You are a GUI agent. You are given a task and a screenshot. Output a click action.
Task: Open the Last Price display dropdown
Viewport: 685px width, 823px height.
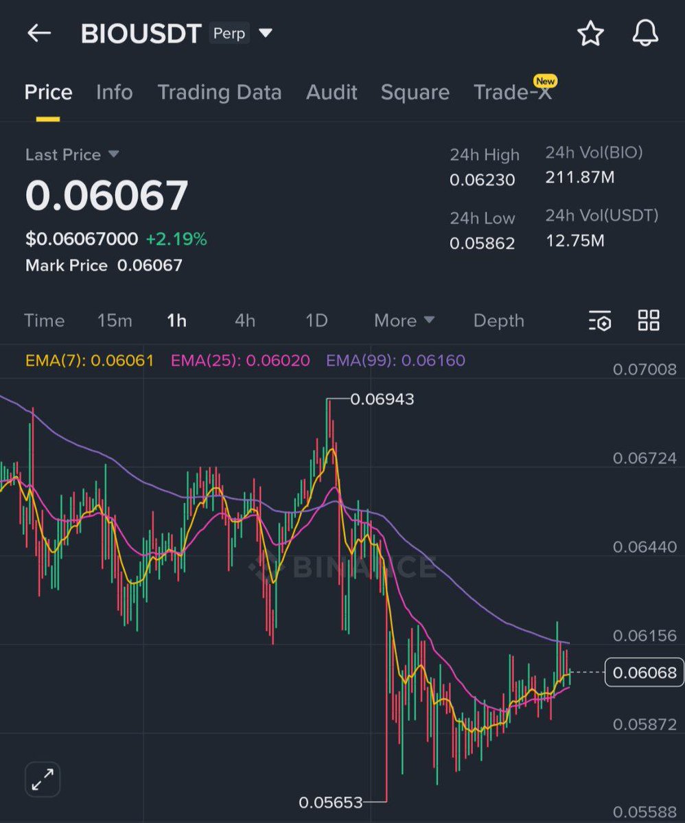pos(72,154)
